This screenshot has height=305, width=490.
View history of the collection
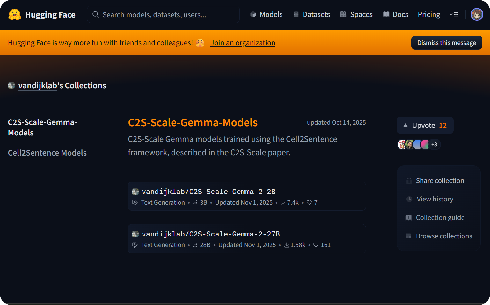click(435, 199)
